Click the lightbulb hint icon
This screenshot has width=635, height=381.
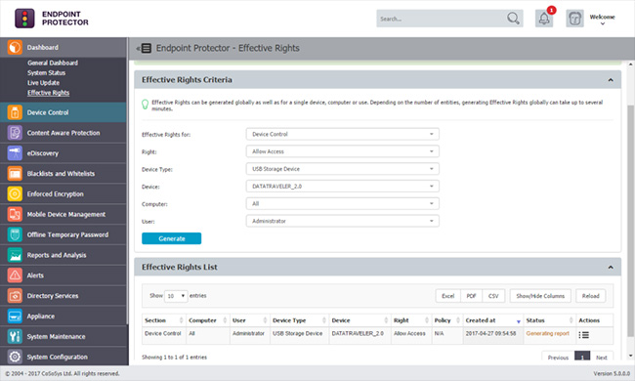pos(145,105)
